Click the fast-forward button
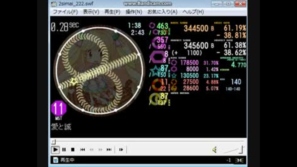Screen dimensions: 297x167 coord(100,150)
